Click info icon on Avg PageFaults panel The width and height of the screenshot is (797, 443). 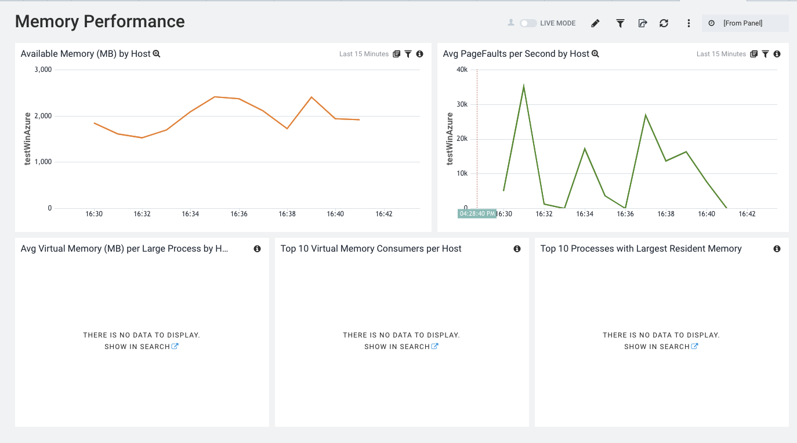click(x=777, y=54)
